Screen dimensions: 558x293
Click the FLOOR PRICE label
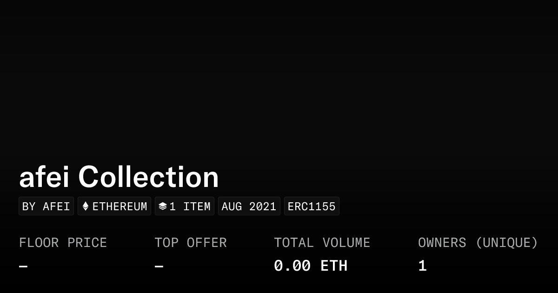pyautogui.click(x=63, y=242)
